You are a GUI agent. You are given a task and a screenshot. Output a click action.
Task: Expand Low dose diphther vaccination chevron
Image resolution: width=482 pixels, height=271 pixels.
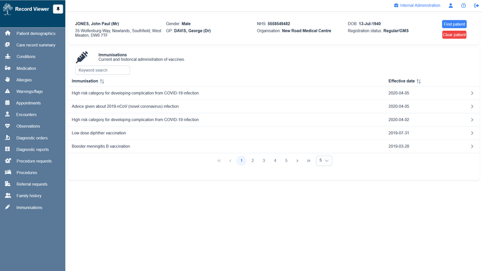coord(472,133)
